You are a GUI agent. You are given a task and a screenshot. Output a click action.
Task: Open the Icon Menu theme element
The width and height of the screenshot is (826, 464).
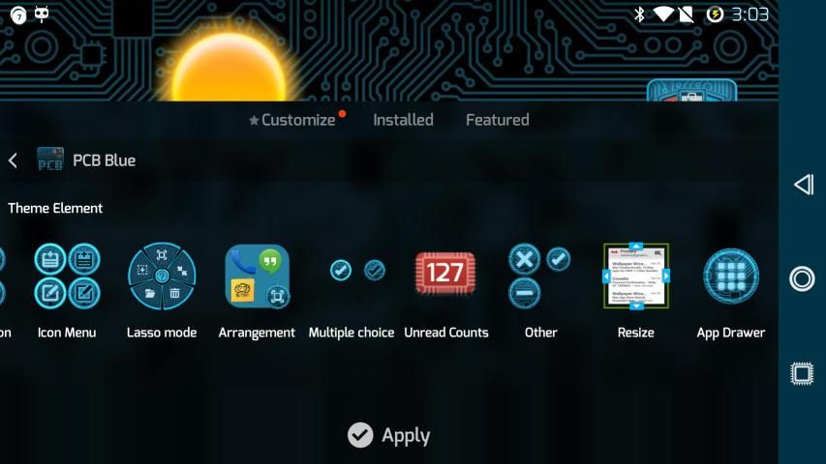67,275
